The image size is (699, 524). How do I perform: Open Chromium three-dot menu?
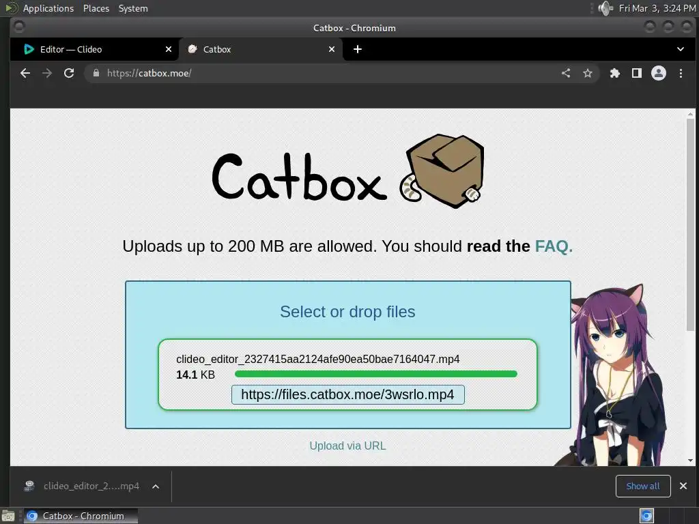(x=681, y=73)
